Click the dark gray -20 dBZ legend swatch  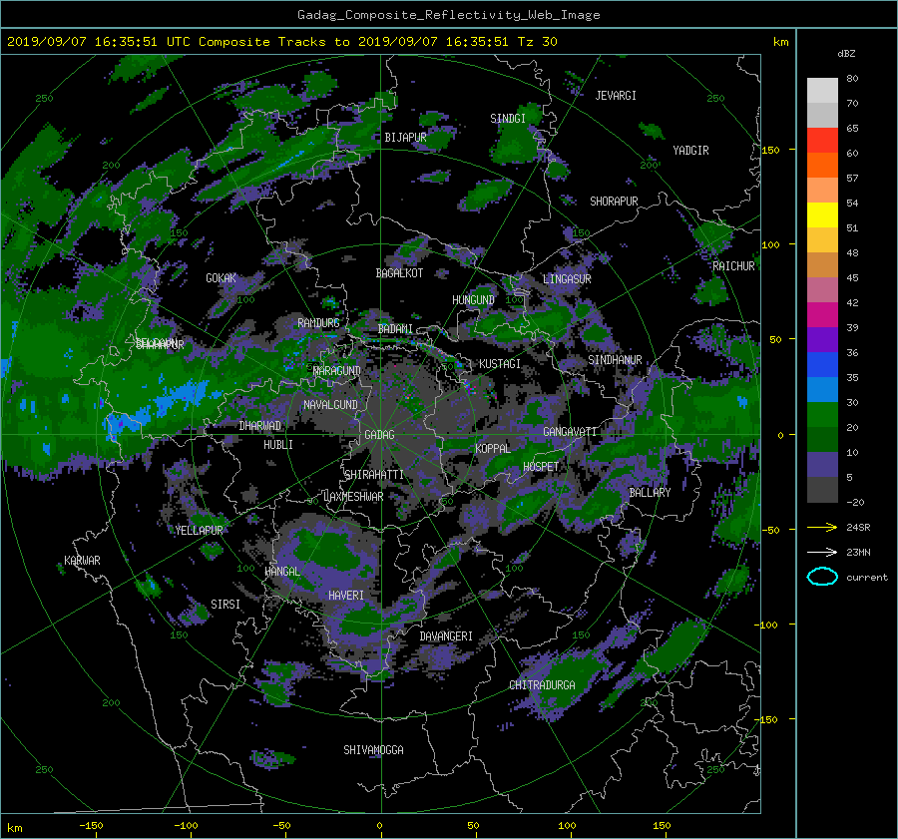[x=822, y=490]
